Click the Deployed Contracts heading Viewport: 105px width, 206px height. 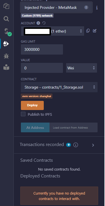pyautogui.click(x=40, y=176)
